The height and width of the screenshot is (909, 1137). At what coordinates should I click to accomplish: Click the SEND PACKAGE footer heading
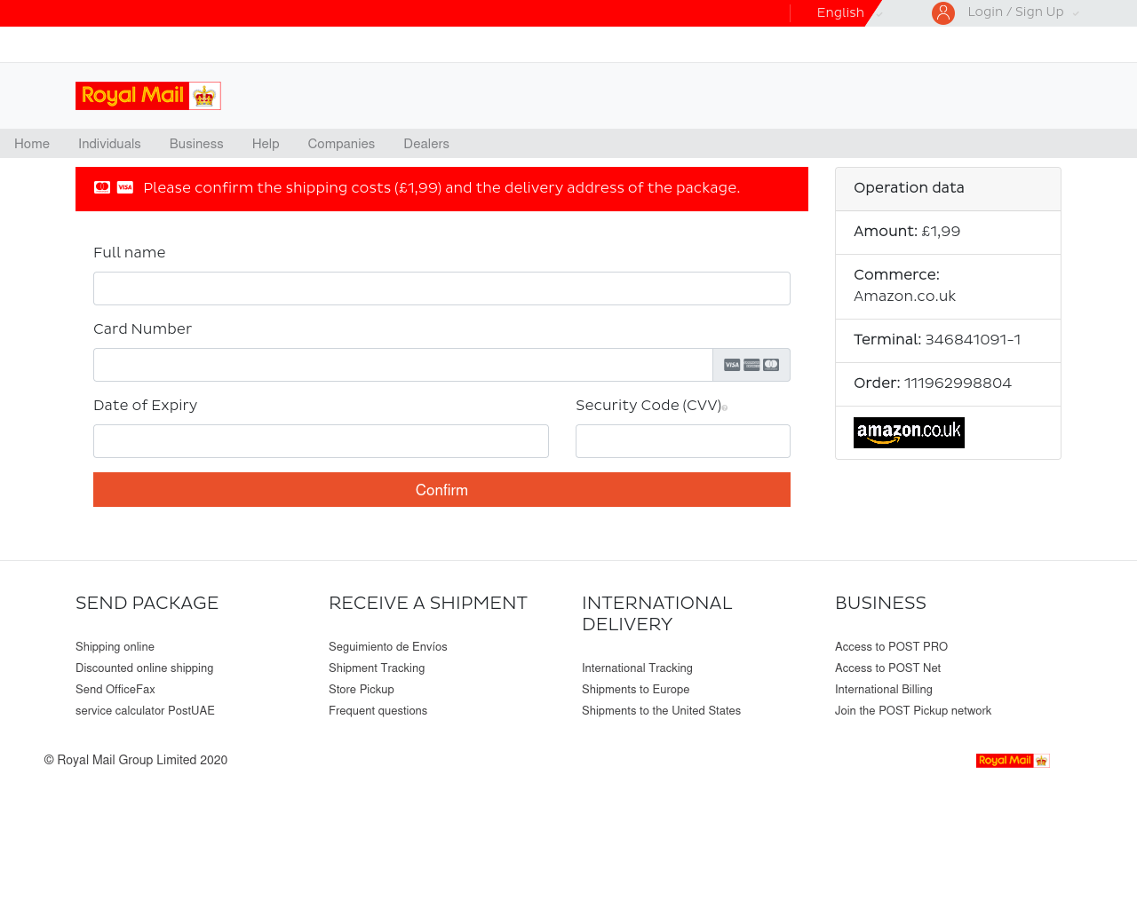tap(147, 604)
